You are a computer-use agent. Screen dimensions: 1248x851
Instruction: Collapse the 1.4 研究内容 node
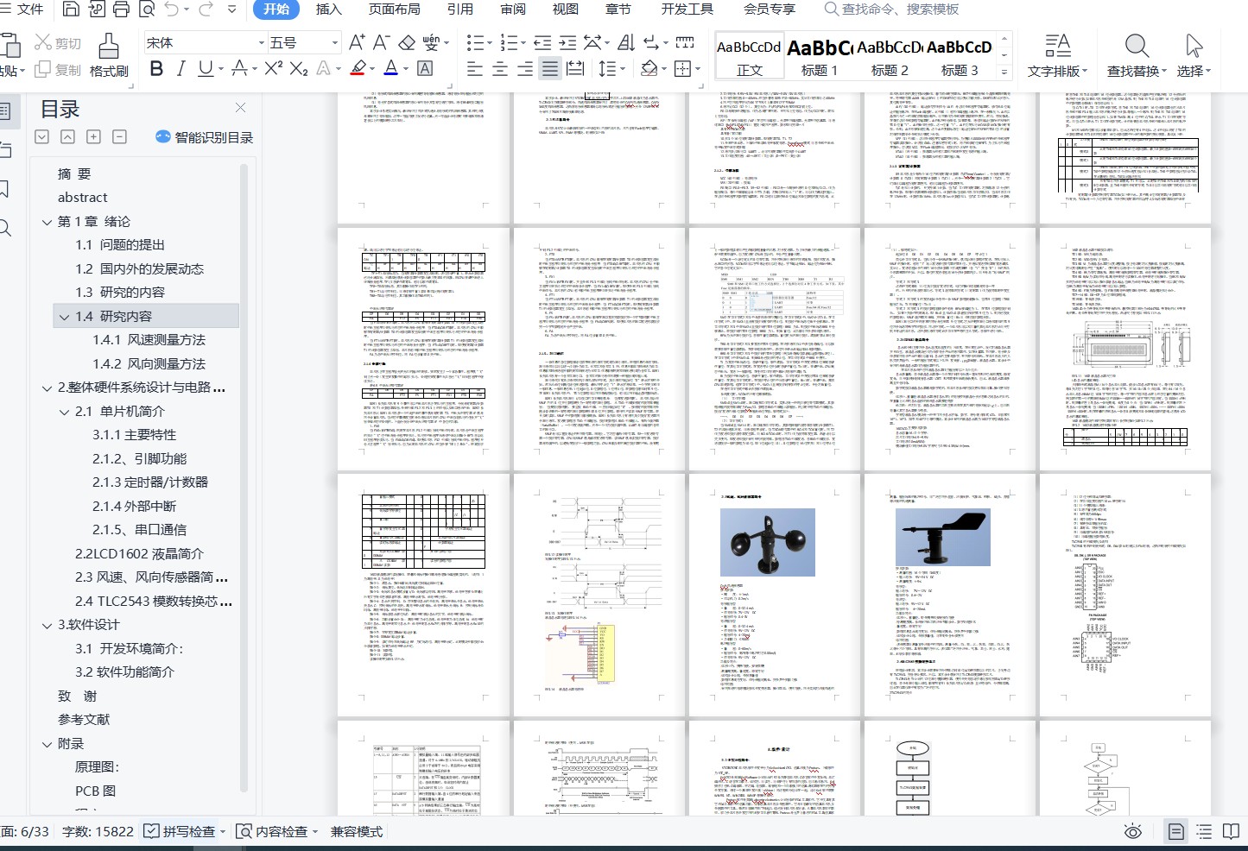click(64, 317)
